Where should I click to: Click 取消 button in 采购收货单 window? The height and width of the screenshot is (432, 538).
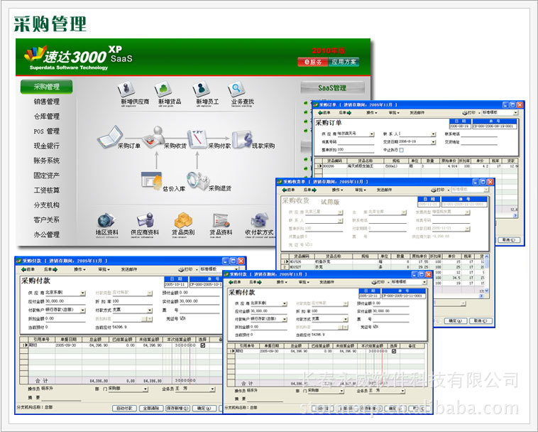[481, 320]
